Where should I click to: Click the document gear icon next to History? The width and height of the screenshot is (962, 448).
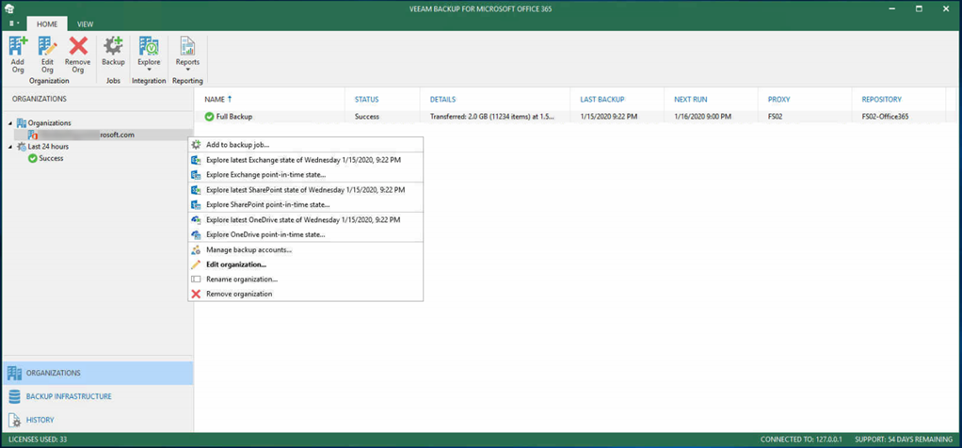14,420
